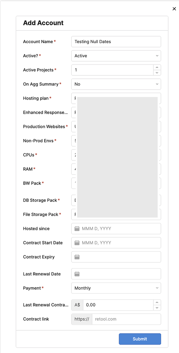The image size is (179, 353).
Task: Click the Contract Expiry calendar icon
Action: coord(77,257)
